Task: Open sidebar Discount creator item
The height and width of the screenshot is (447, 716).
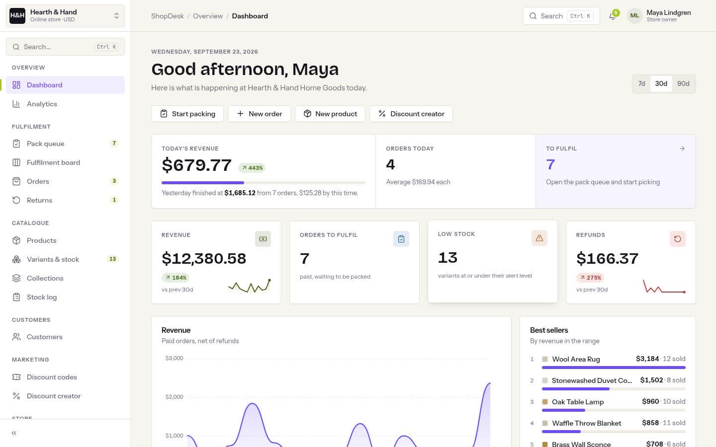Action: 65,396
